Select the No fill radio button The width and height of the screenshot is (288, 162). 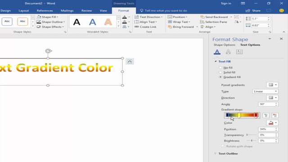point(220,67)
